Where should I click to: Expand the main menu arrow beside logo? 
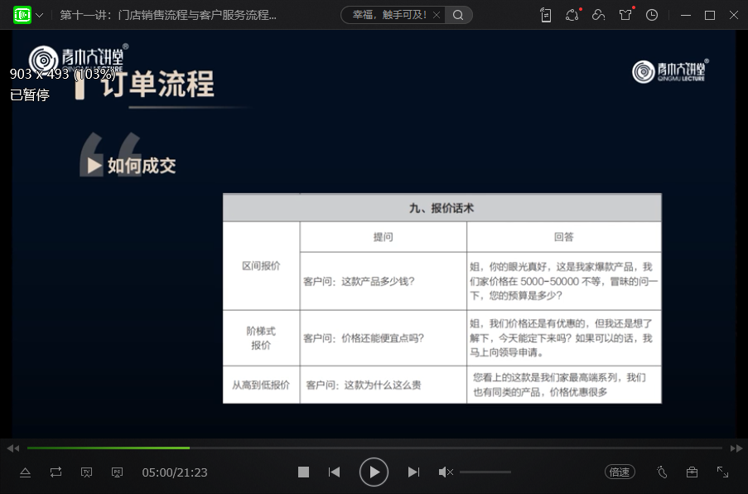39,16
